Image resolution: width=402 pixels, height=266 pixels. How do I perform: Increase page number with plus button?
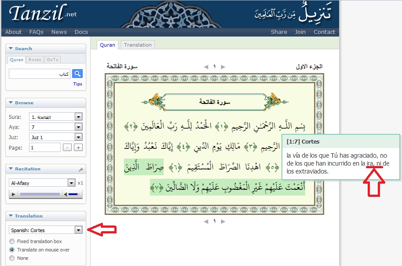(x=78, y=148)
